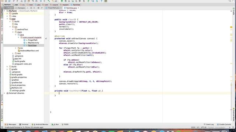The height and width of the screenshot is (132, 236).
Task: Expand the .idea folder
Action: [7, 16]
